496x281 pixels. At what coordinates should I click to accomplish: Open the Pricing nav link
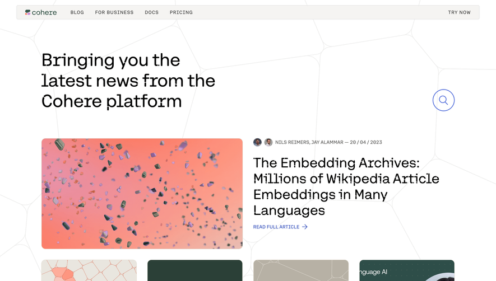(x=181, y=12)
